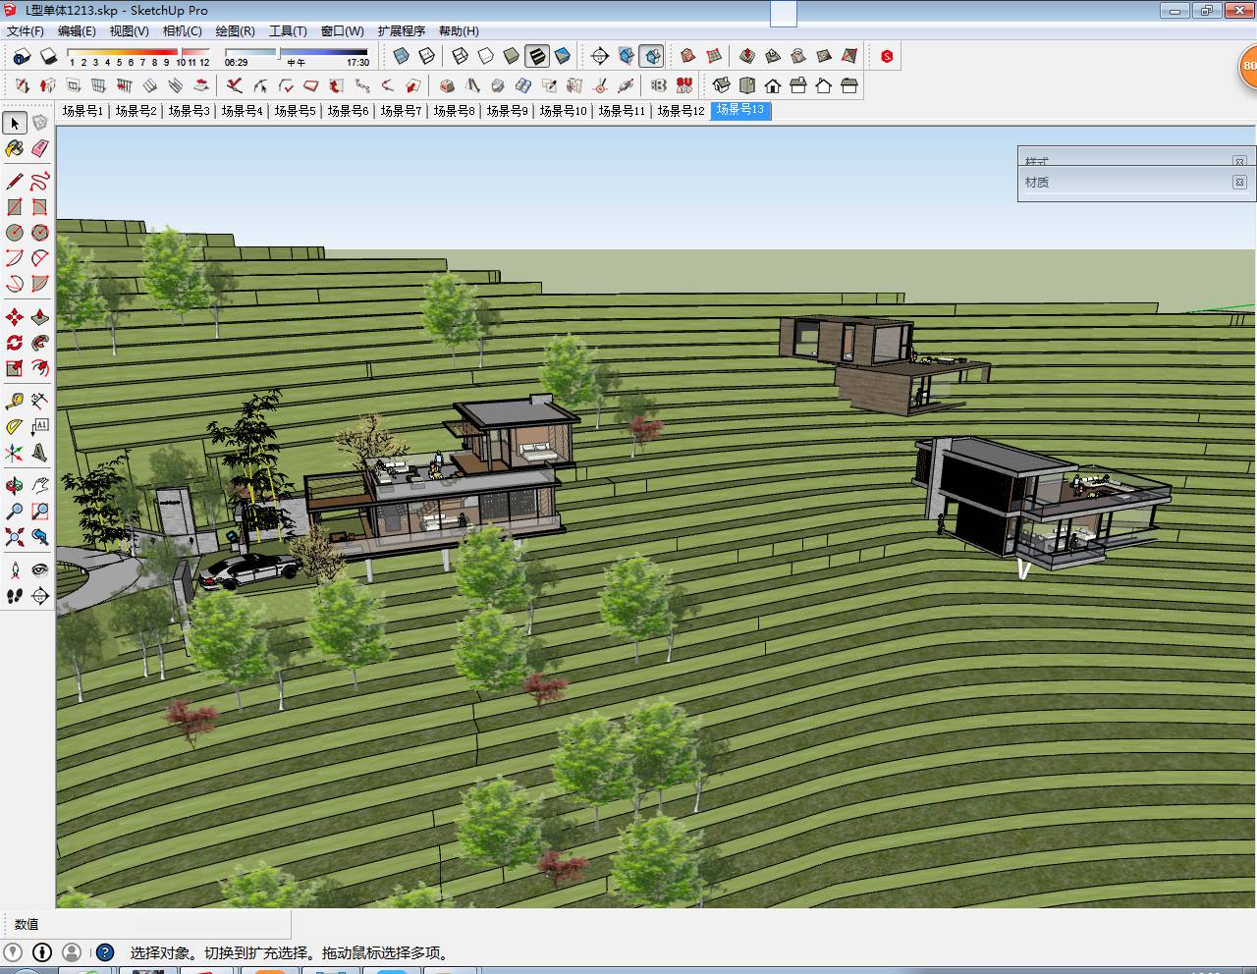The height and width of the screenshot is (974, 1257).
Task: Open the 相机(C) menu
Action: 183,31
